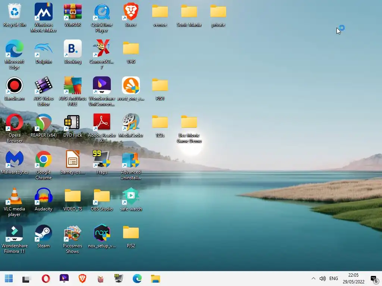
Task: Open WinRAR from the desktop
Action: click(x=73, y=15)
